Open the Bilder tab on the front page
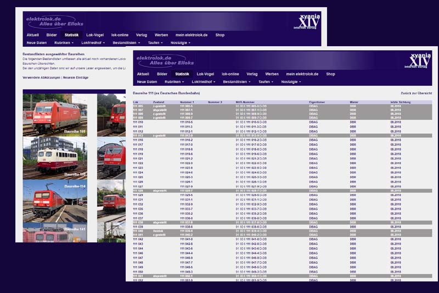The height and width of the screenshot is (293, 439). point(162,74)
